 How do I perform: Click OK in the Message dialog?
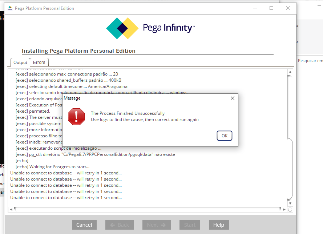point(224,136)
